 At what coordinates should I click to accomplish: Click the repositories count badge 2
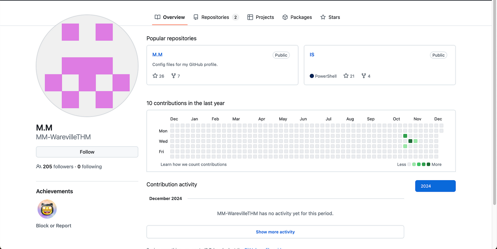(x=235, y=17)
